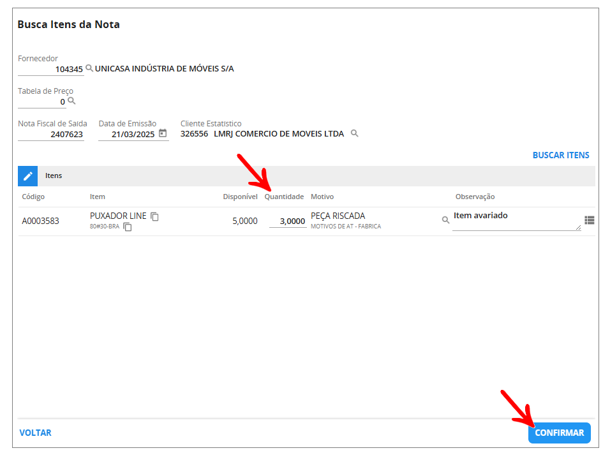
Task: Click the Disponível value 5,0000
Action: pyautogui.click(x=245, y=221)
